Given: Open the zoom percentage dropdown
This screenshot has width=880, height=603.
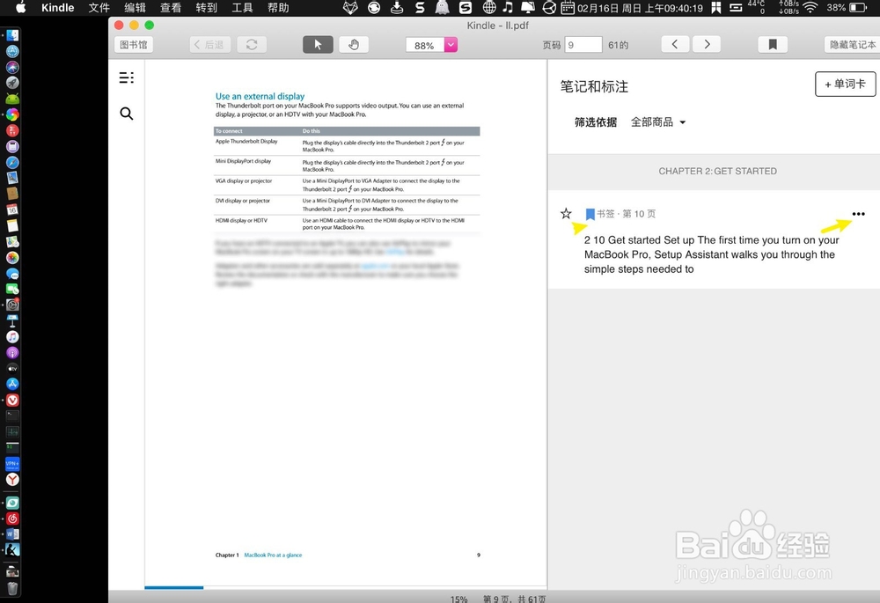Looking at the screenshot, I should click(451, 45).
